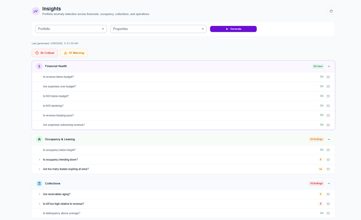Click the Collections bank icon
361x220 pixels.
(39, 184)
